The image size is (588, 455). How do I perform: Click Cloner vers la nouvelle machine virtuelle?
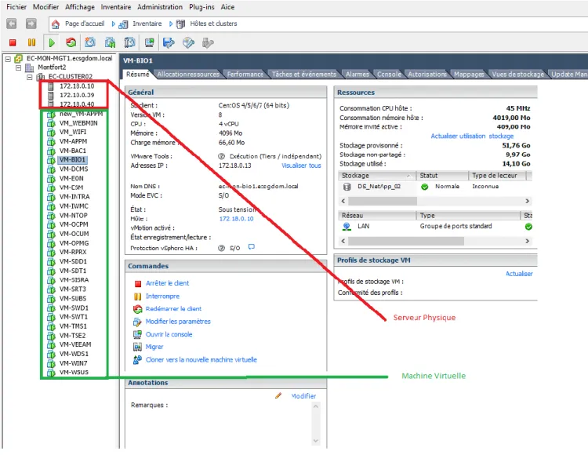click(x=201, y=360)
